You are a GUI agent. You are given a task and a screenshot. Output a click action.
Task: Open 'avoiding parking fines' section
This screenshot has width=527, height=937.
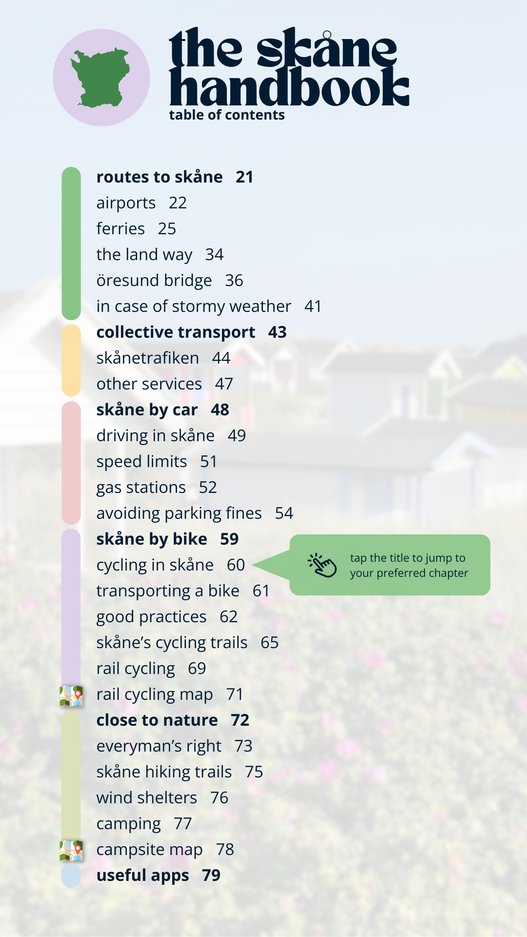179,513
